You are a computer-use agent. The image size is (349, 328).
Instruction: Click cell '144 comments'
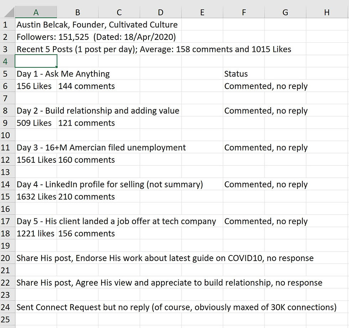[86, 86]
